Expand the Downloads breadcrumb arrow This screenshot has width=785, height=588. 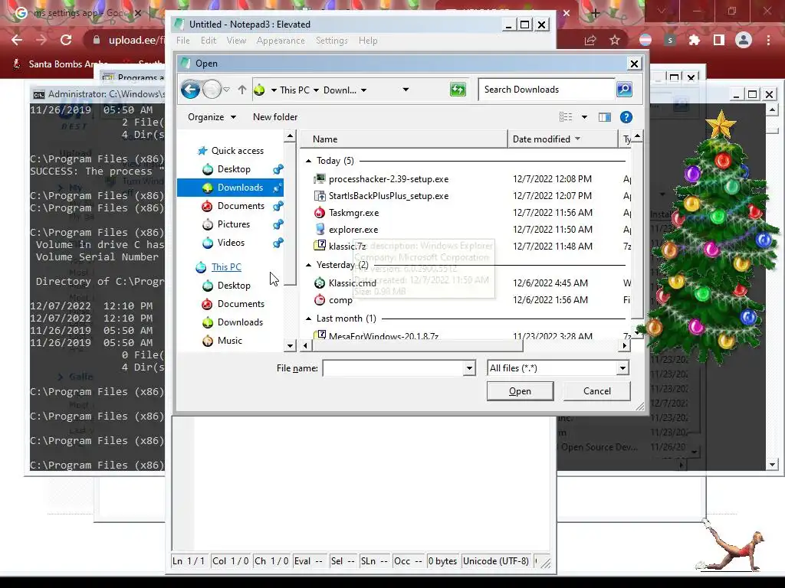click(x=363, y=90)
